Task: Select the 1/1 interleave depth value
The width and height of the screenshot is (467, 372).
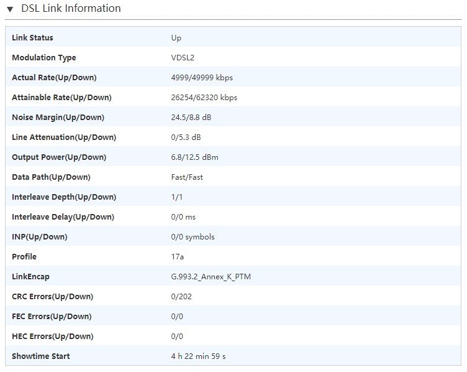Action: coord(176,197)
